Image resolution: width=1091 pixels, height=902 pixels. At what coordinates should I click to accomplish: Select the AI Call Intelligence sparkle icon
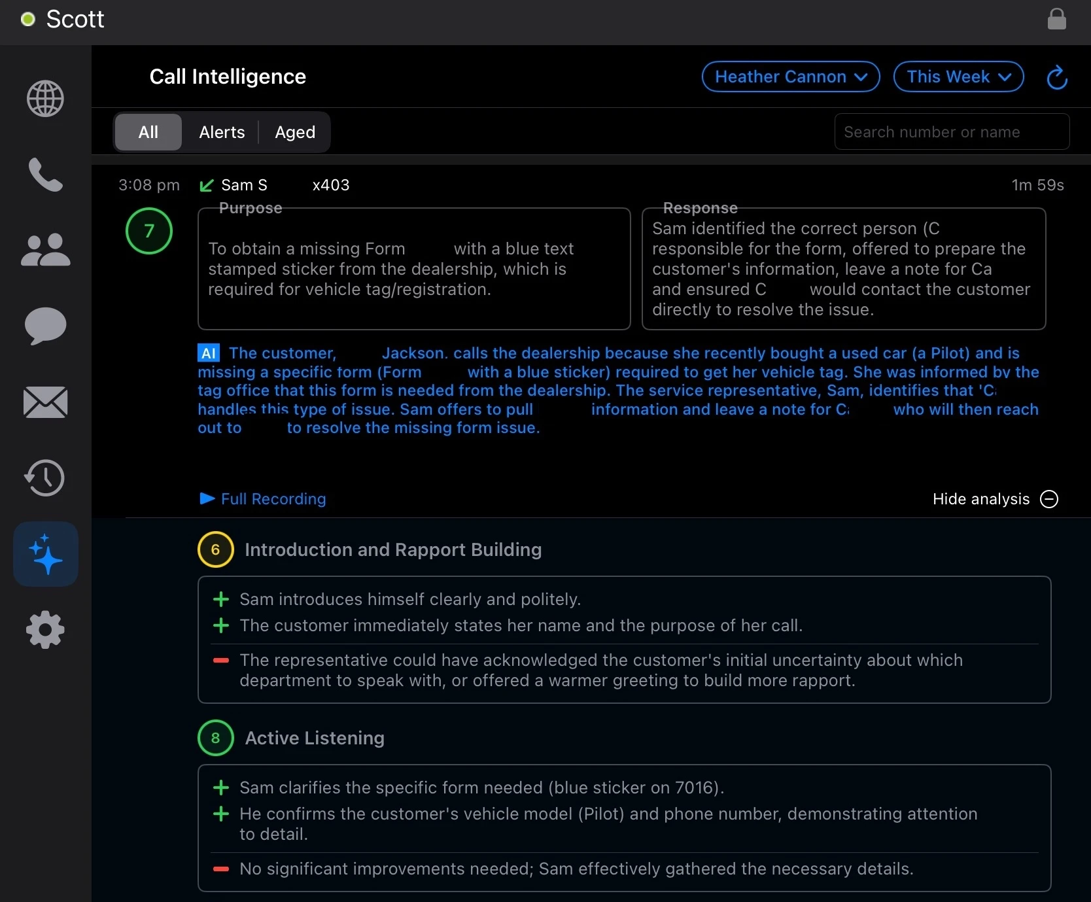point(44,554)
